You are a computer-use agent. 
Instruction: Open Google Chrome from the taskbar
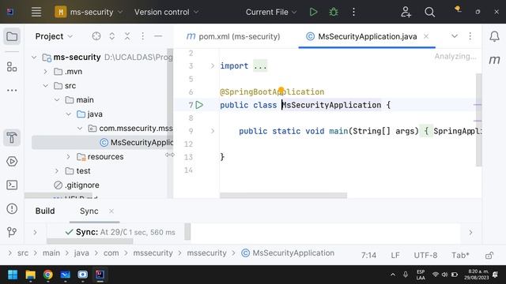(x=47, y=275)
